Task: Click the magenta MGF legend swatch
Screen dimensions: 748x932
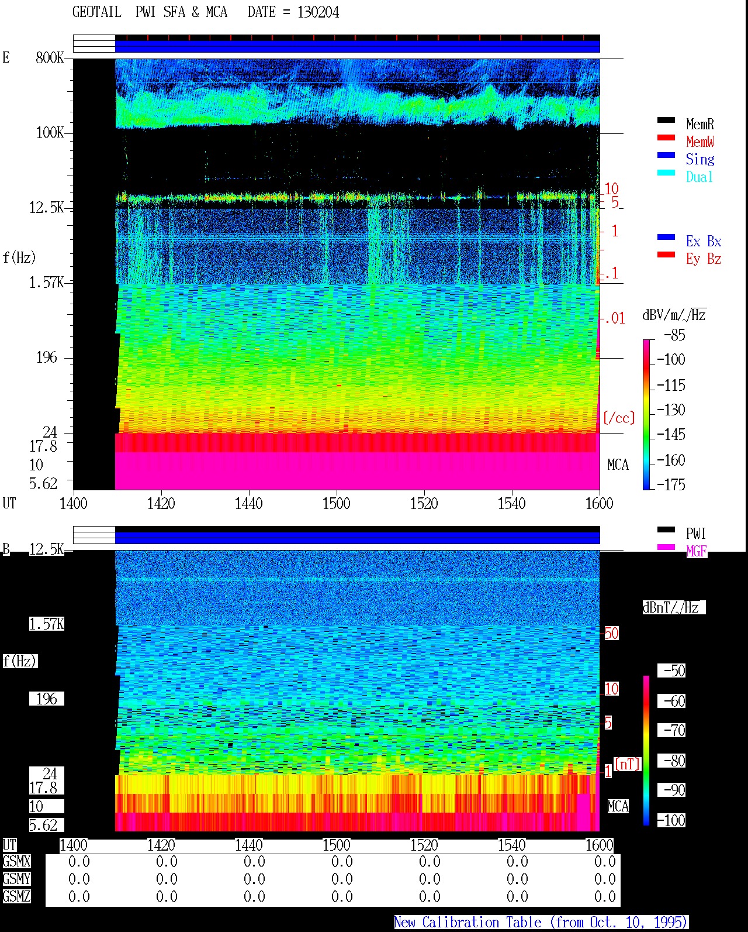Action: [666, 548]
